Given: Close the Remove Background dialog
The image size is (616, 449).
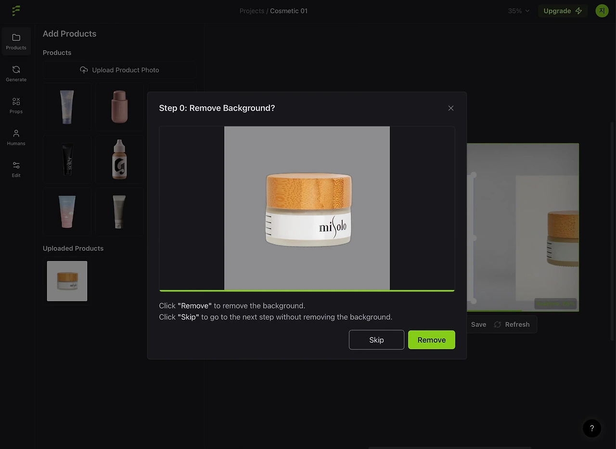Looking at the screenshot, I should 451,108.
